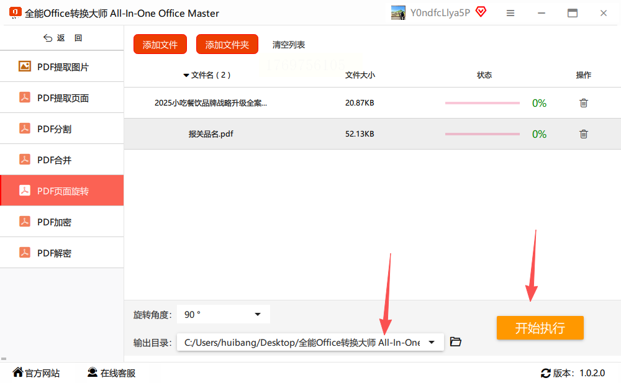Click the 添加文件夹 button
621x383 pixels.
coord(227,44)
